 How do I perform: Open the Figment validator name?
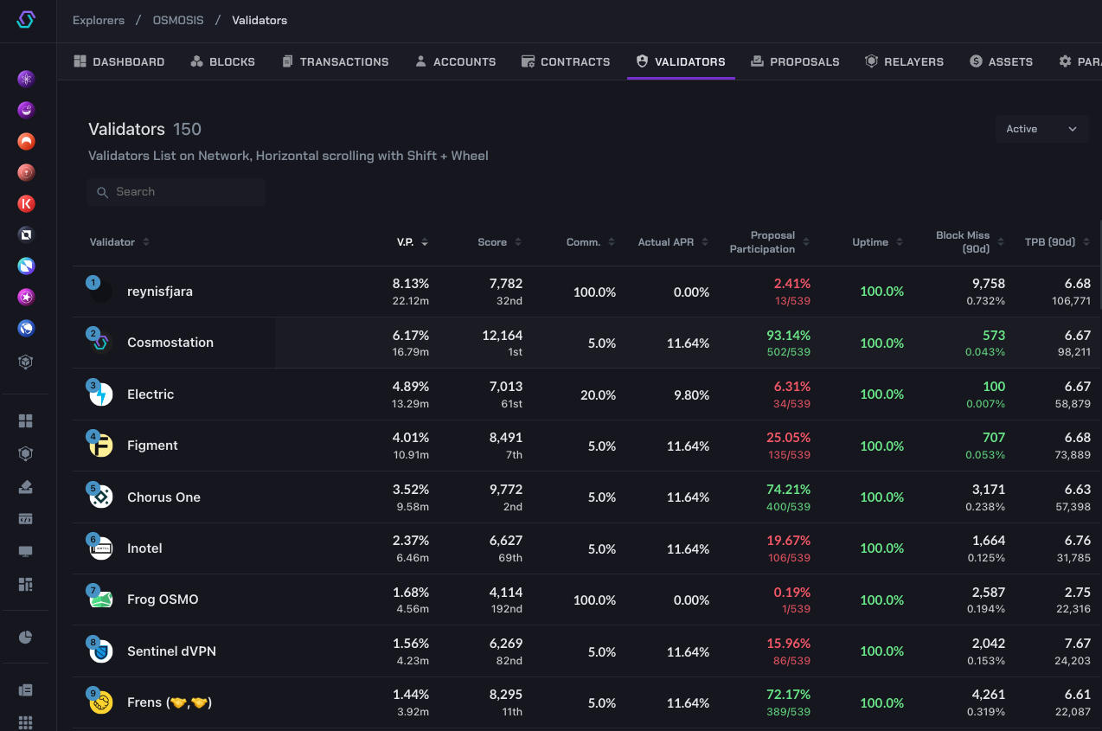(x=152, y=446)
